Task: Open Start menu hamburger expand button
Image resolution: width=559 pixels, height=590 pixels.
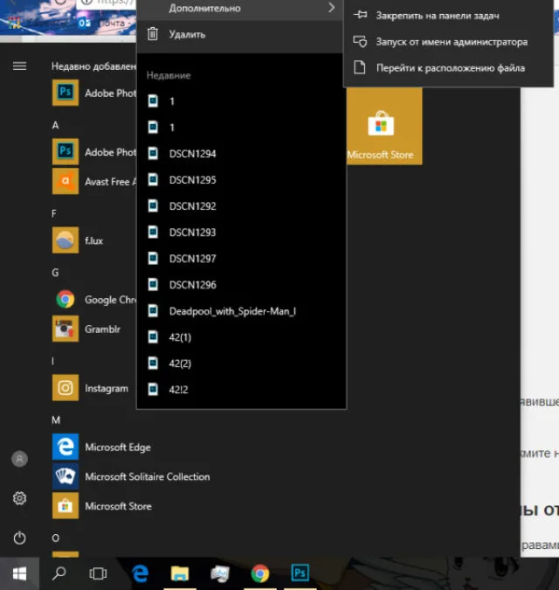Action: [19, 66]
